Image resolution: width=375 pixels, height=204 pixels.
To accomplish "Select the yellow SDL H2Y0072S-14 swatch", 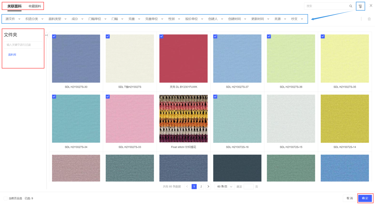I will 345,119.
